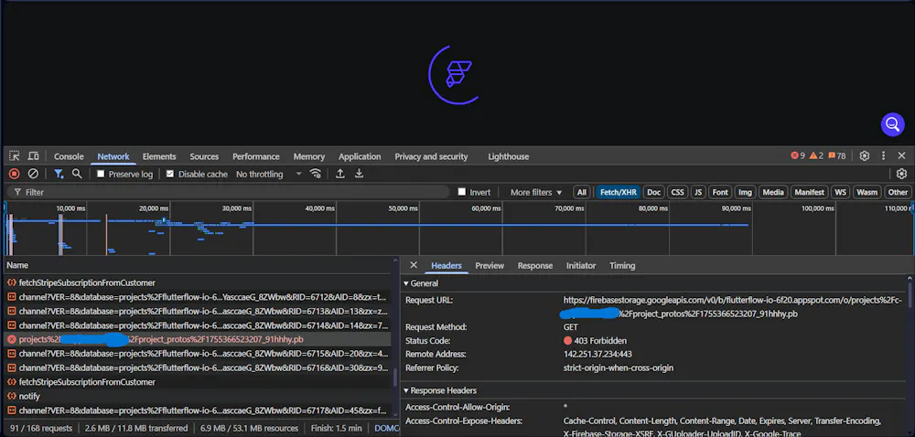The image size is (915, 437).
Task: Filter requests by the JS type button
Action: point(697,192)
